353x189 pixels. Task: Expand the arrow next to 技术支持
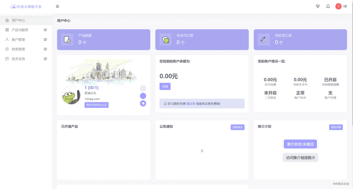pos(45,59)
